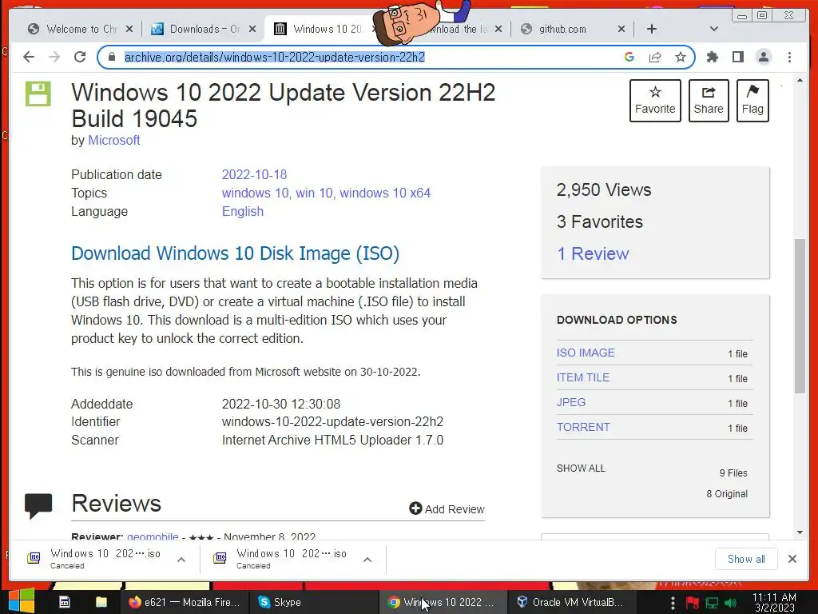Click the volume icon in system tray
This screenshot has width=818, height=614.
732,603
